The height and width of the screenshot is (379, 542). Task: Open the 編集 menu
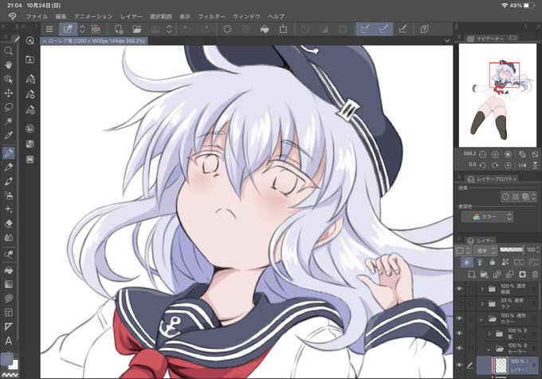click(61, 16)
